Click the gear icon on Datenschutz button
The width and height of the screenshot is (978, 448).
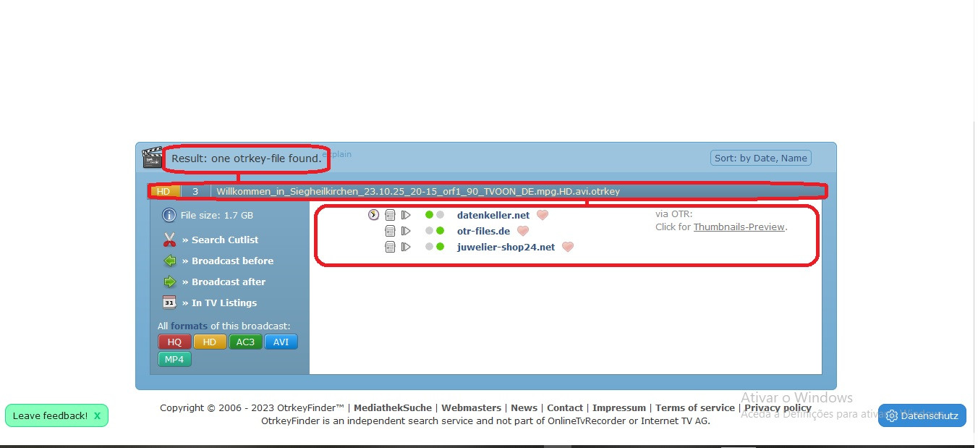[892, 415]
